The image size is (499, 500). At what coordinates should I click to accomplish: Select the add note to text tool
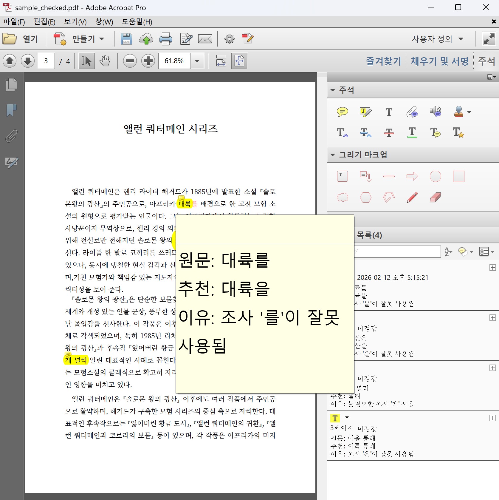pyautogui.click(x=436, y=132)
